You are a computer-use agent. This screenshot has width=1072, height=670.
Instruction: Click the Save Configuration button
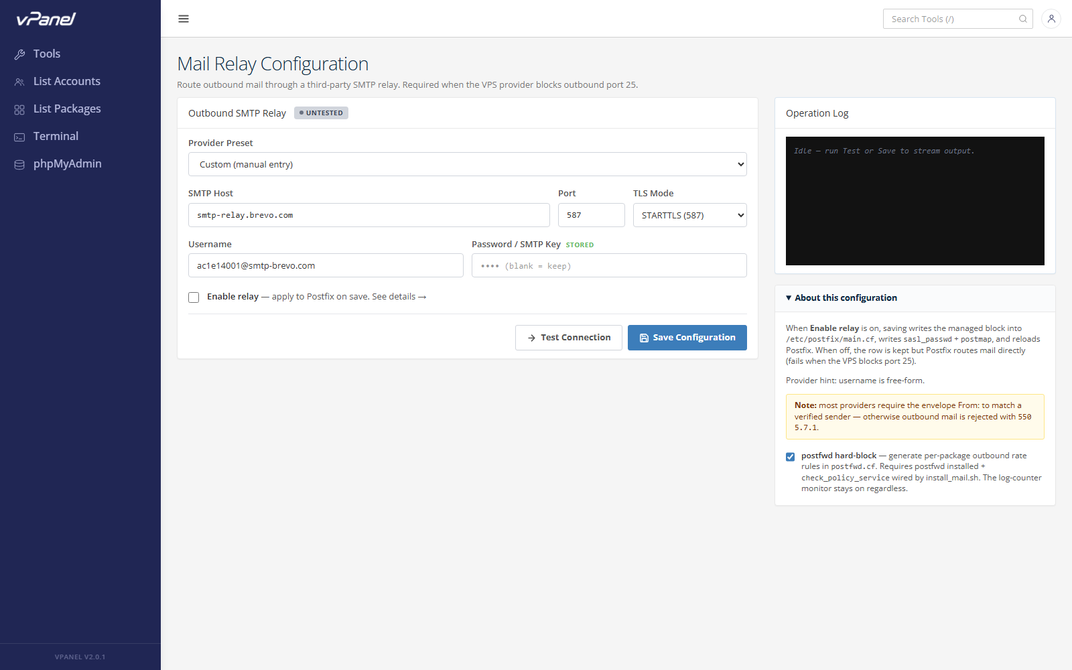[687, 338]
